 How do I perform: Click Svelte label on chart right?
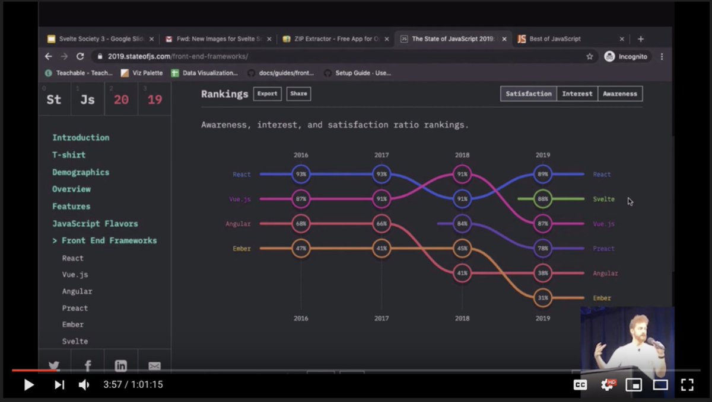coord(604,199)
